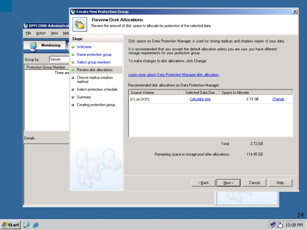Click the Back button in the wizard
The image size is (307, 230).
coord(203,183)
